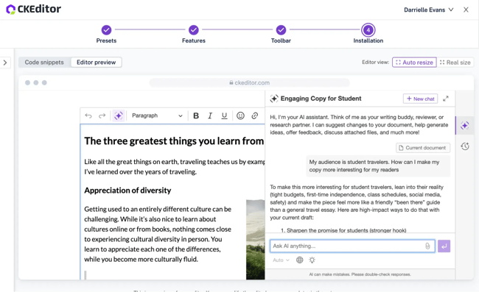
Task: Toggle underline formatting
Action: 224,115
